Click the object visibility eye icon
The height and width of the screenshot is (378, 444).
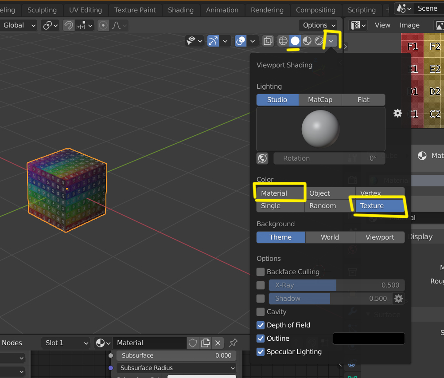pyautogui.click(x=191, y=41)
